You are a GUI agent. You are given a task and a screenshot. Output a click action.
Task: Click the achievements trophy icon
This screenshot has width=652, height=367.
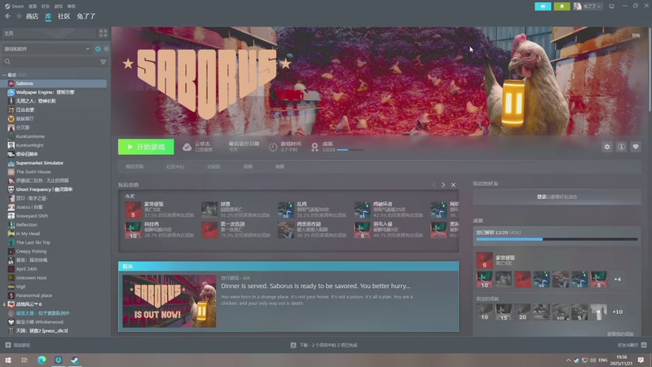tap(315, 147)
